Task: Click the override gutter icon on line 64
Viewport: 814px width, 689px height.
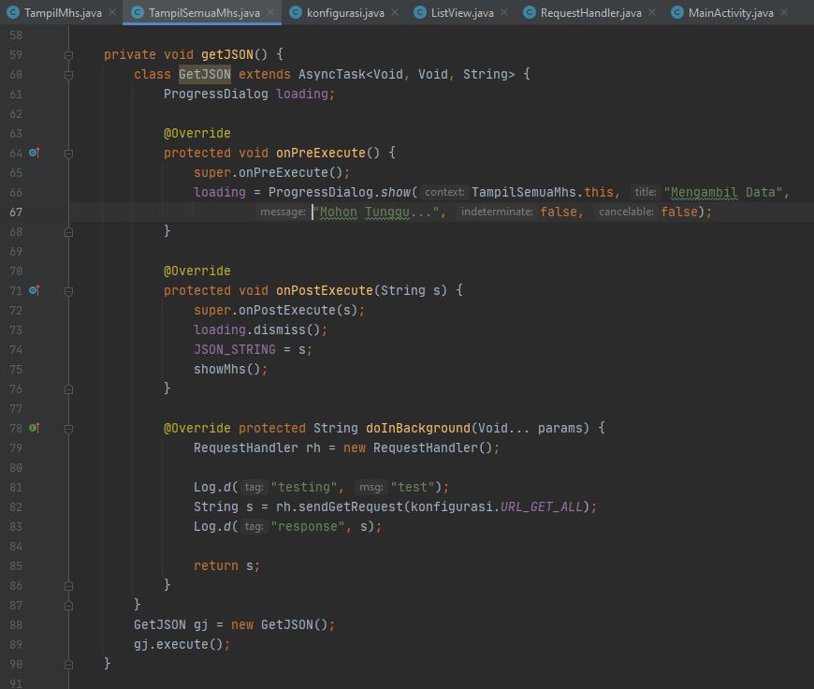Action: (x=35, y=153)
